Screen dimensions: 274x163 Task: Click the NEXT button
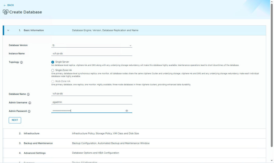pos(15,120)
